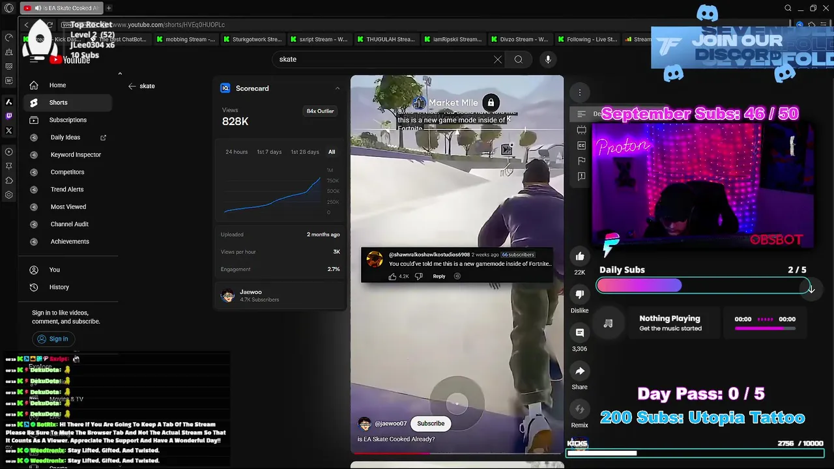Select the '1st 7 days' scorecard tab
Image resolution: width=834 pixels, height=469 pixels.
[x=269, y=152]
